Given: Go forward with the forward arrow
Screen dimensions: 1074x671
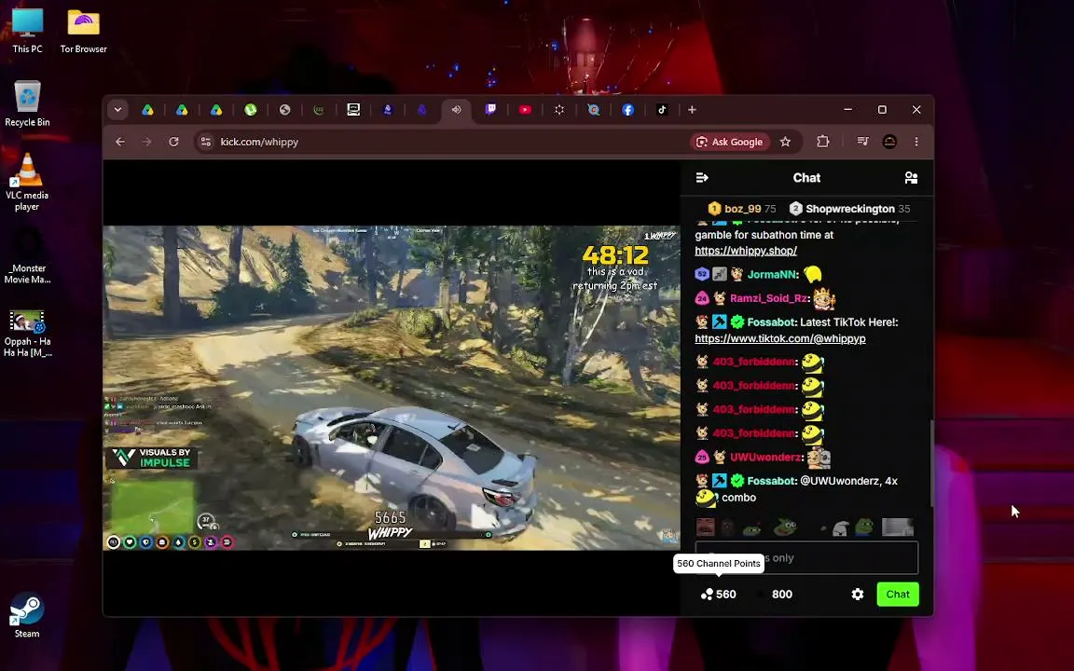Looking at the screenshot, I should tap(146, 142).
